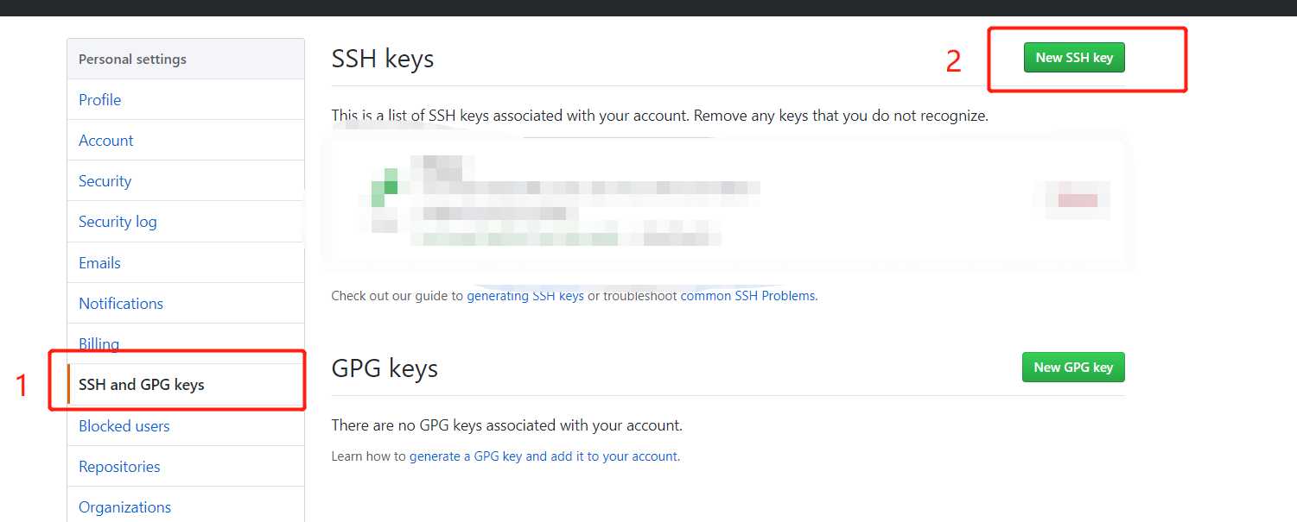Click the green New SSH key button

tap(1074, 58)
